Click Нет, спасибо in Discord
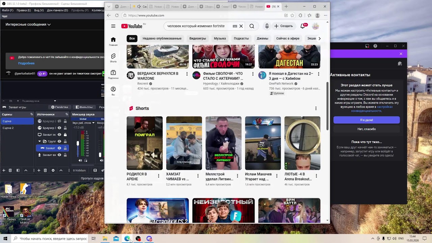Image resolution: width=432 pixels, height=243 pixels. click(x=367, y=129)
